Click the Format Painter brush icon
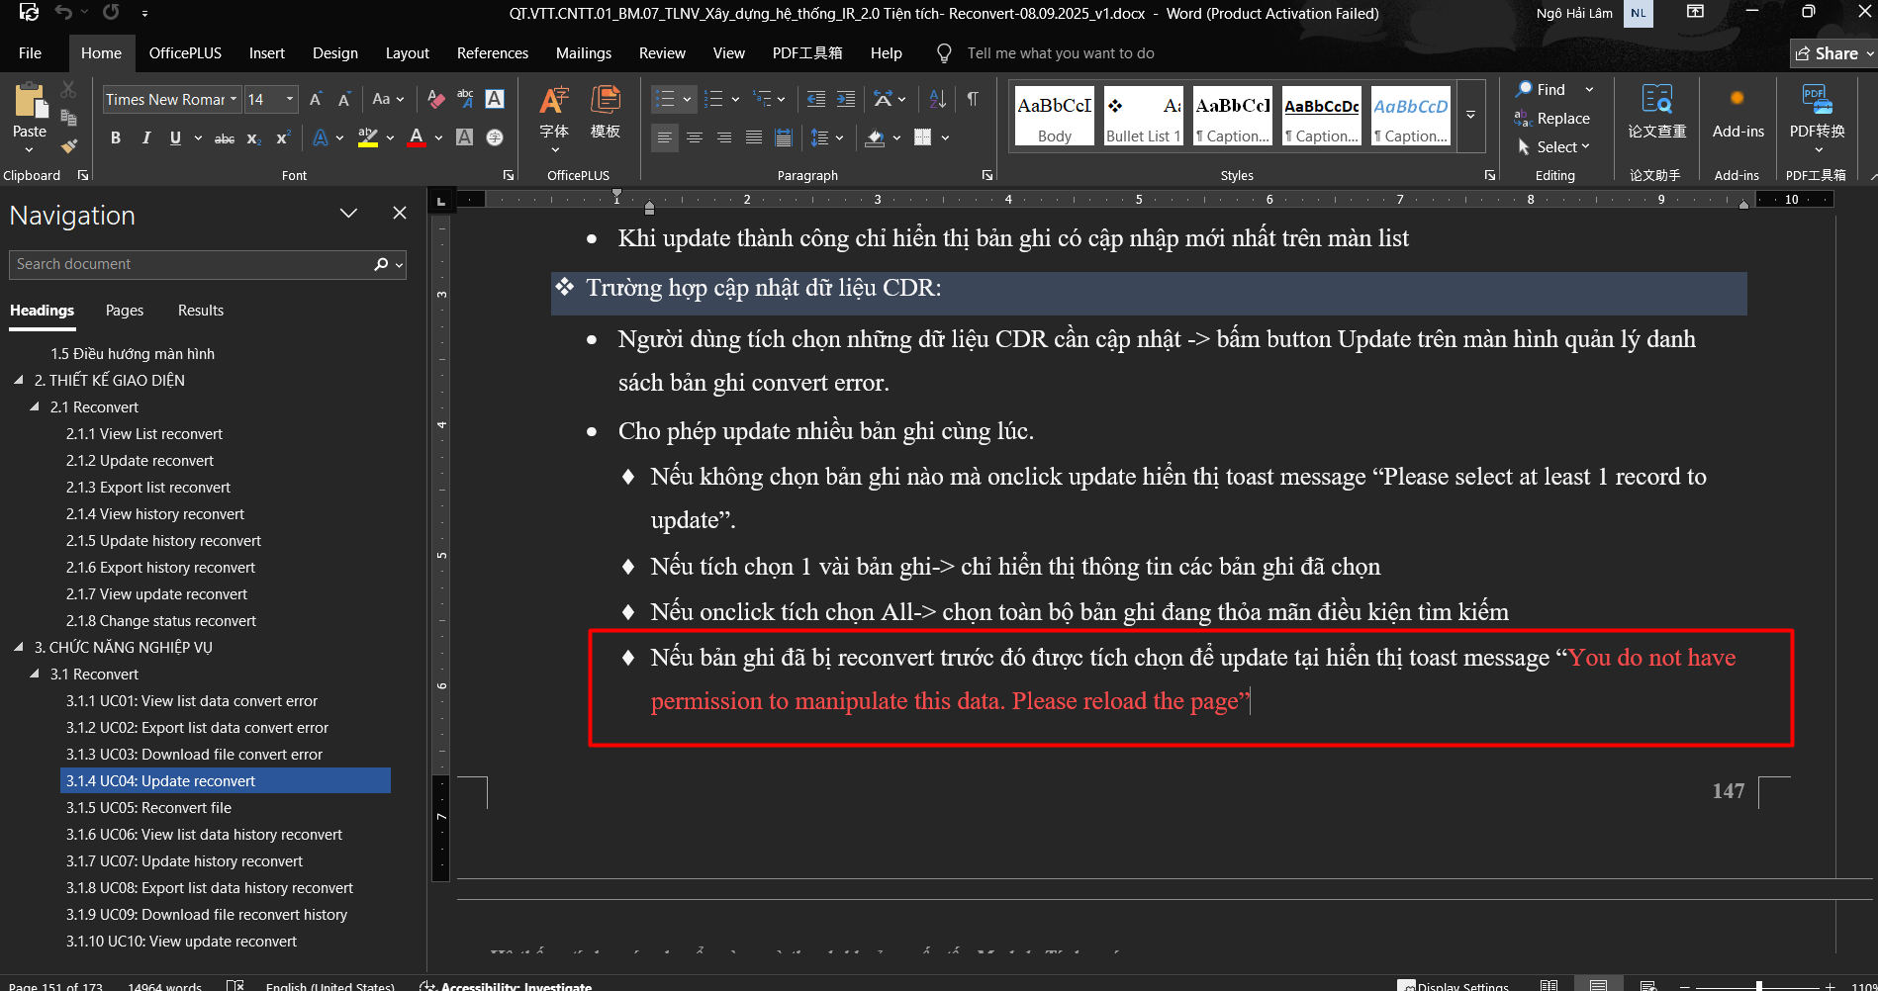 coord(68,146)
